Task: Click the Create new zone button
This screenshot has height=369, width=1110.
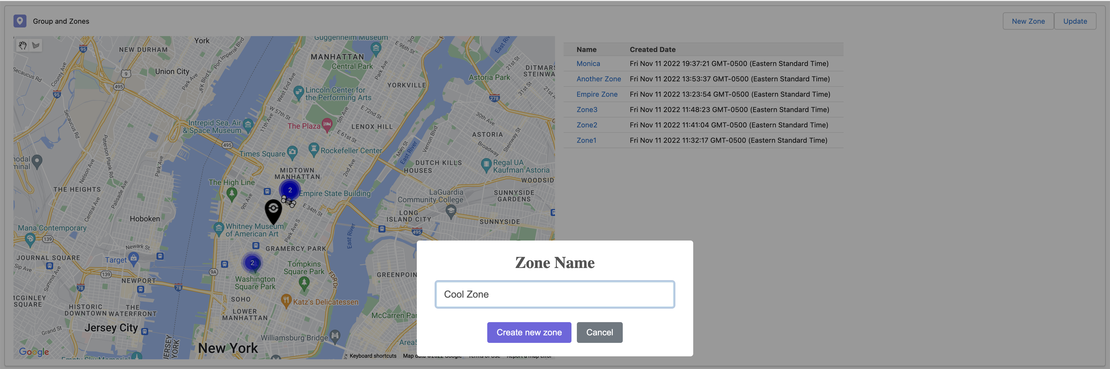Action: (x=529, y=332)
